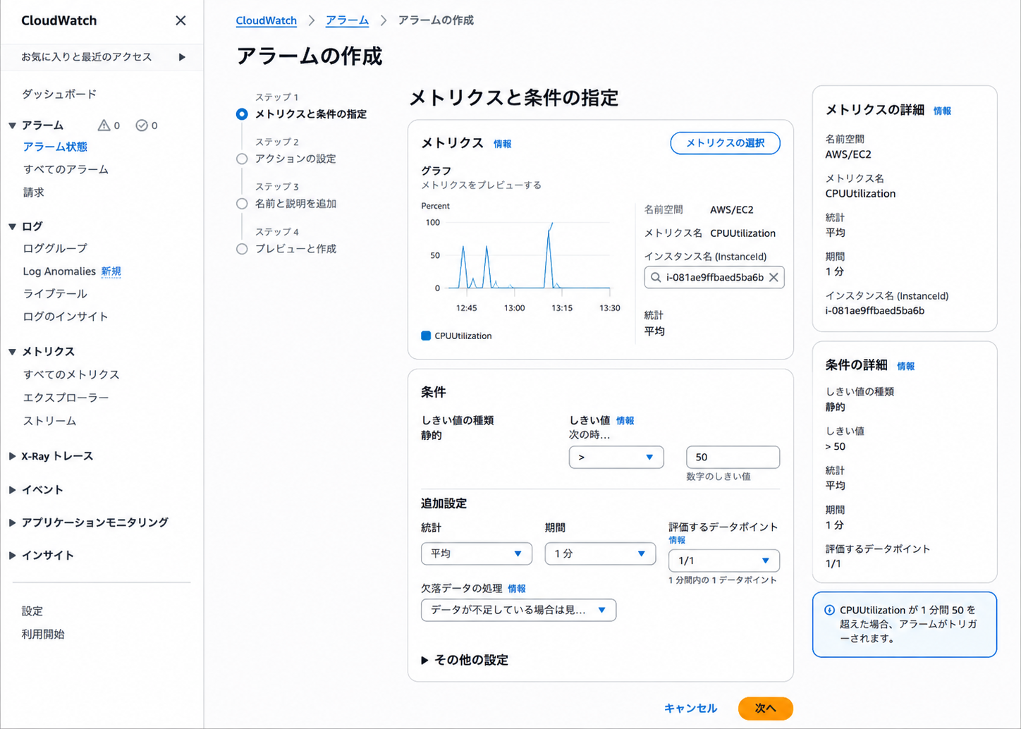
Task: Collapse the ログ section in sidebar
Action: (x=12, y=226)
